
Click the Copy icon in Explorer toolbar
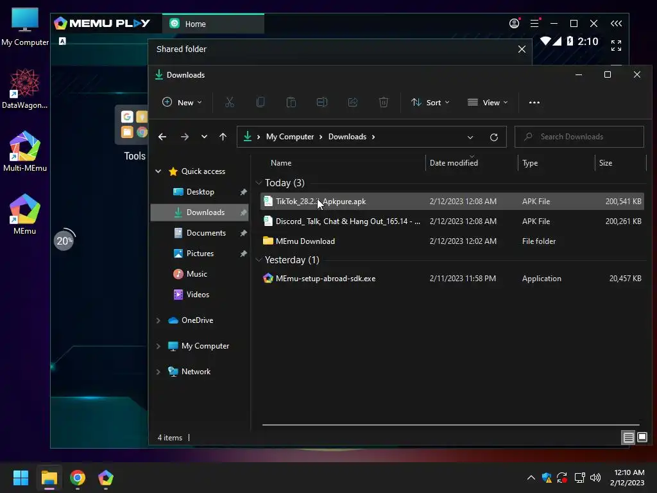[x=260, y=102]
